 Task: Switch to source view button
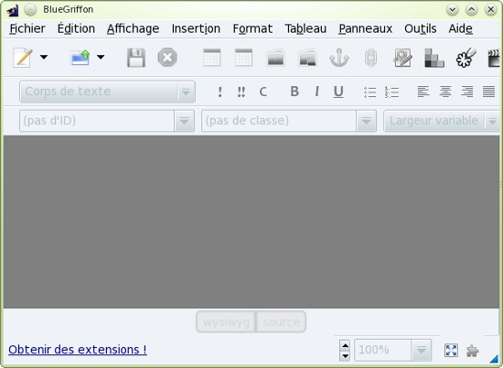point(282,321)
